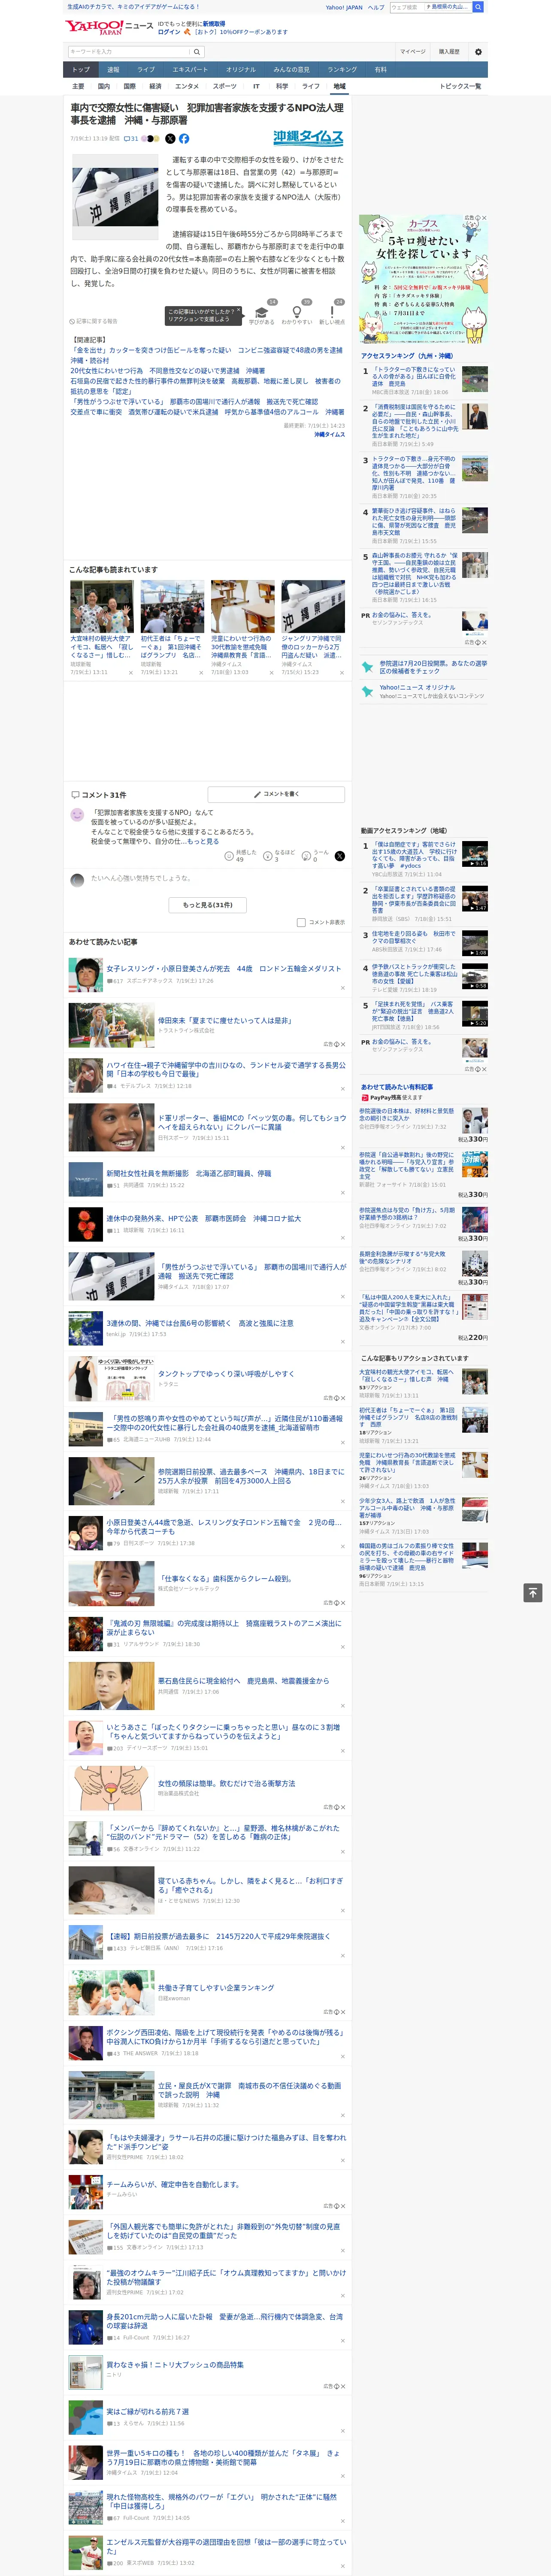
Task: Open the article comment count 31
Action: [131, 139]
